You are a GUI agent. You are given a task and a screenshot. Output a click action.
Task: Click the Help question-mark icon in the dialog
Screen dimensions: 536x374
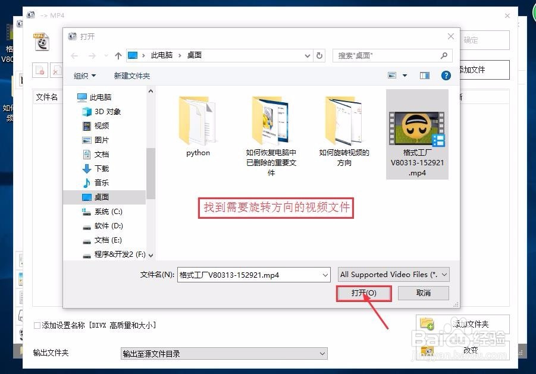[x=446, y=76]
